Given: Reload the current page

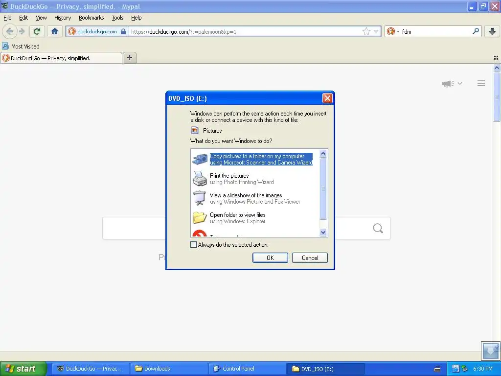Looking at the screenshot, I should click(x=37, y=31).
